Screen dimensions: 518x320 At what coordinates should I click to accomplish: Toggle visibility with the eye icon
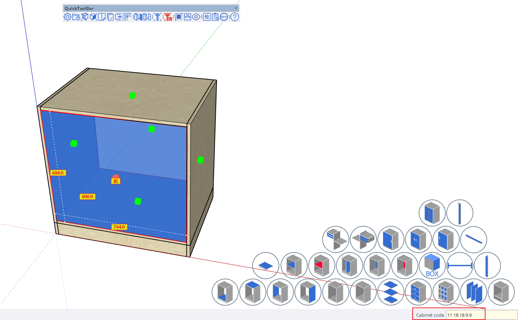196,17
